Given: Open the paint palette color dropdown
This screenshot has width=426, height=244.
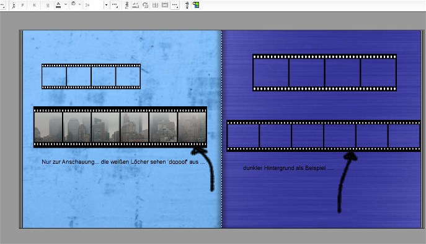Looking at the screenshot, I should pyautogui.click(x=79, y=4).
